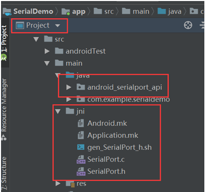Viewport: 212px width, 192px height.
Task: Select the res folder
Action: pyautogui.click(x=82, y=183)
